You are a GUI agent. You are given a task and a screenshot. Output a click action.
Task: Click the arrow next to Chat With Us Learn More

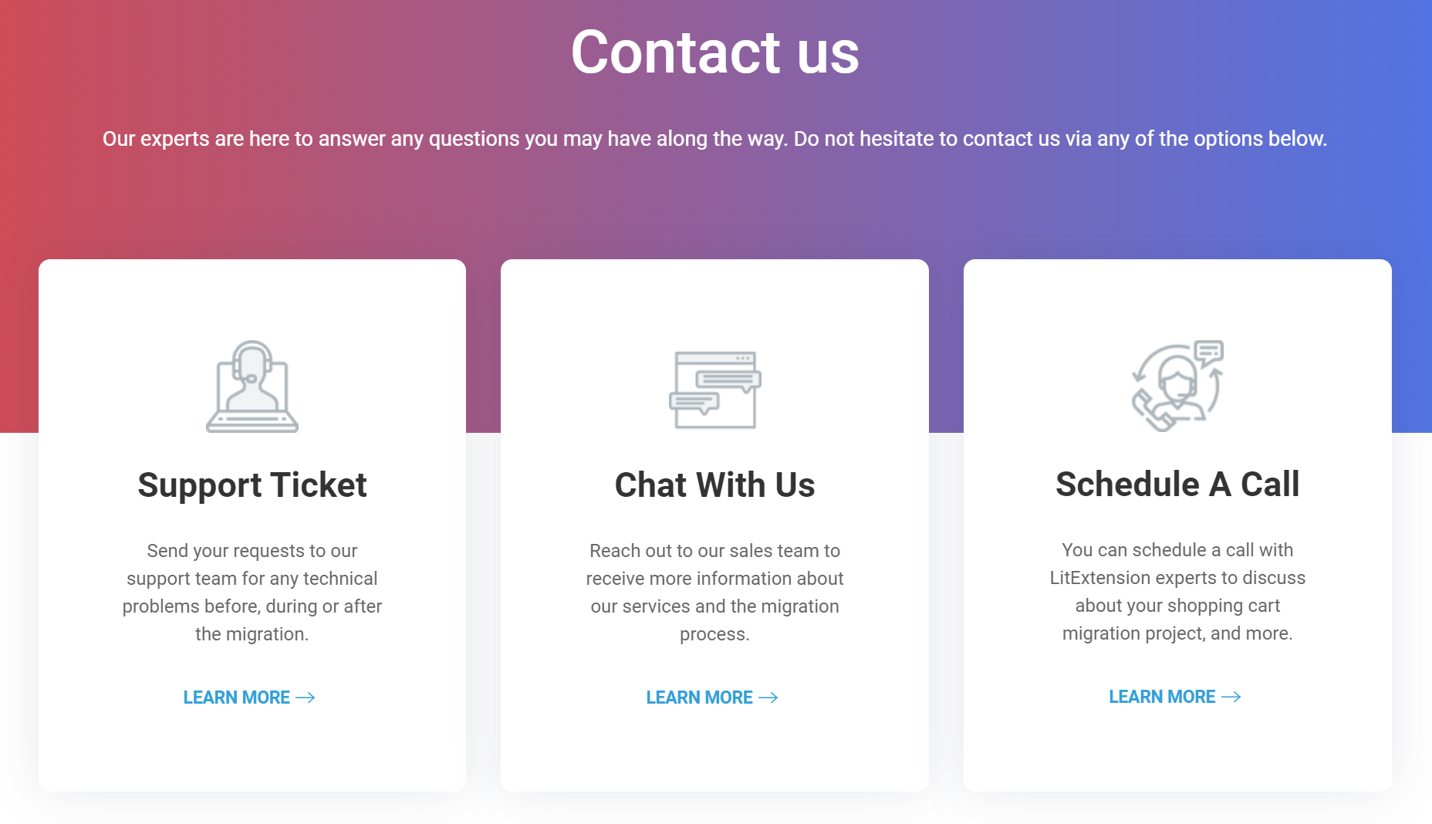768,697
